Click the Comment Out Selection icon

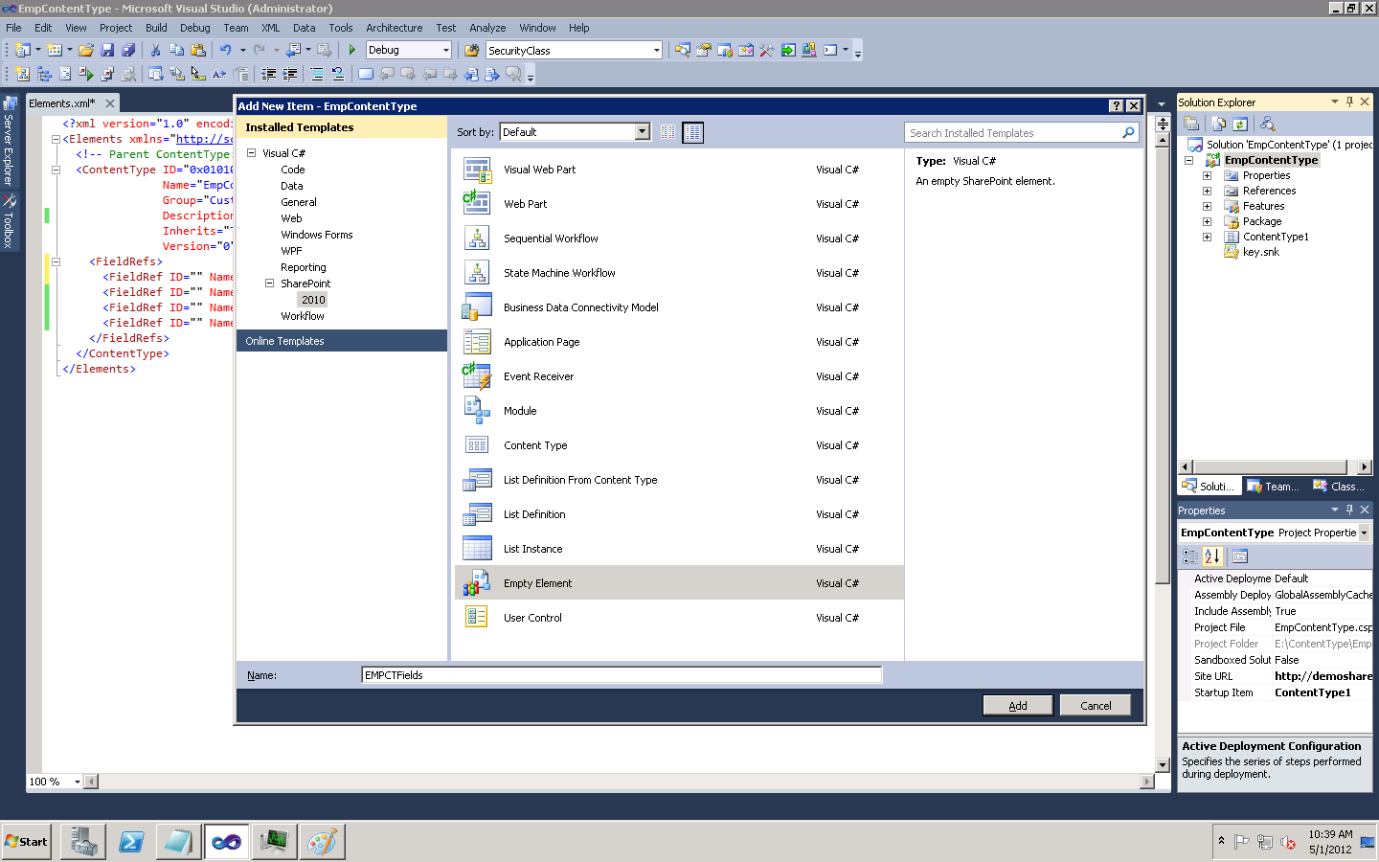pyautogui.click(x=317, y=74)
